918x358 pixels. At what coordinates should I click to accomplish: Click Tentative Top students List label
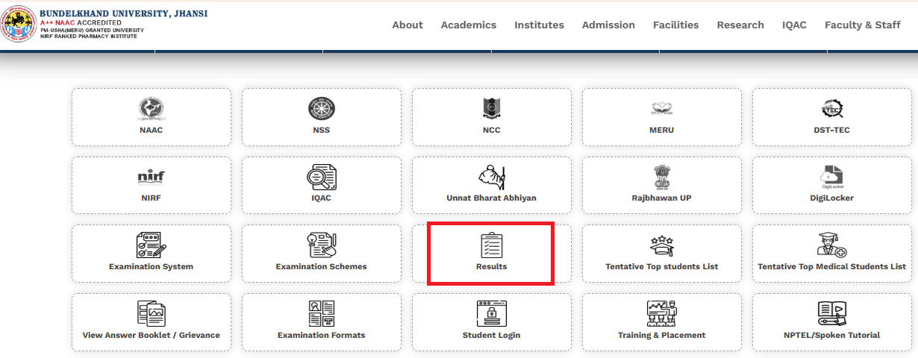(x=662, y=266)
